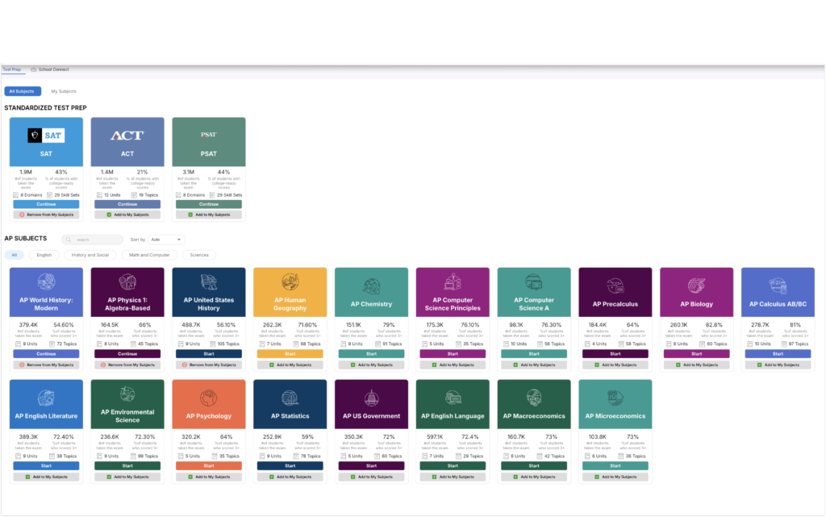
Task: Start AP Microeconomics
Action: pos(615,466)
